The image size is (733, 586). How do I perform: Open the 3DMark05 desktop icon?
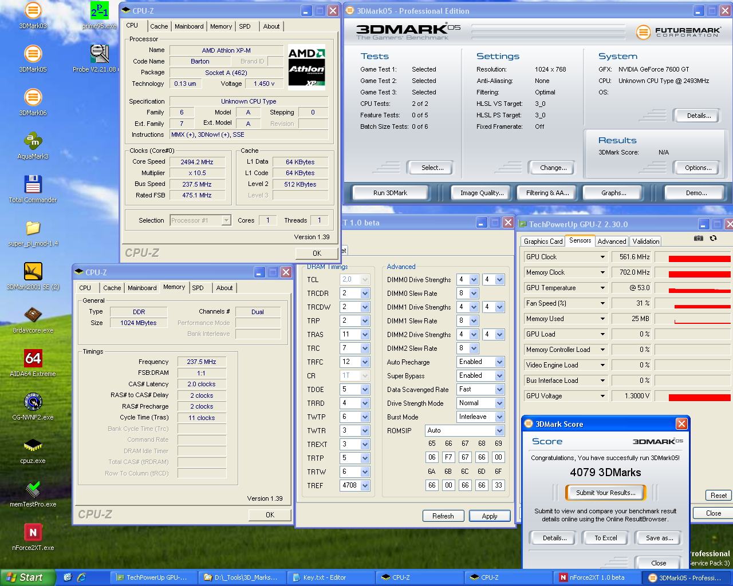coord(33,59)
